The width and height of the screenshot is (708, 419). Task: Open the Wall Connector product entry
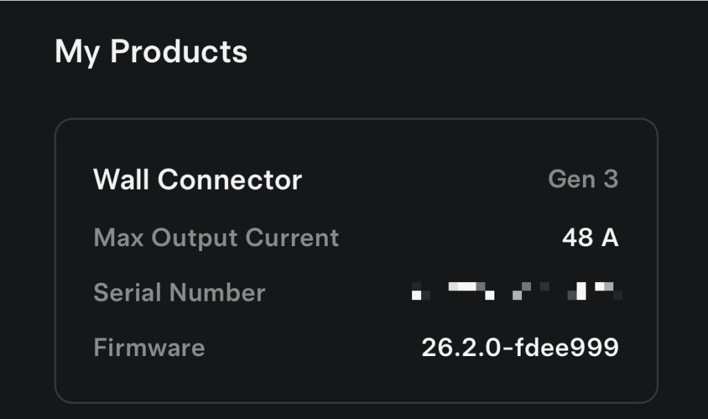(x=198, y=180)
